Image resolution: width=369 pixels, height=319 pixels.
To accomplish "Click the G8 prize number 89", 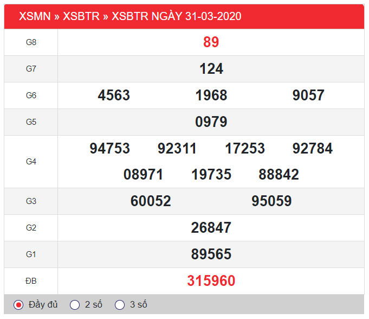I will 211,42.
